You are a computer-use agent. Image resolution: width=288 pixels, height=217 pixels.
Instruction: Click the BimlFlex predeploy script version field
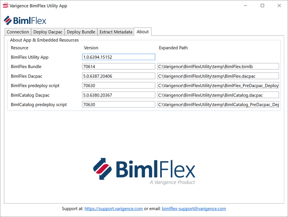tap(118, 85)
